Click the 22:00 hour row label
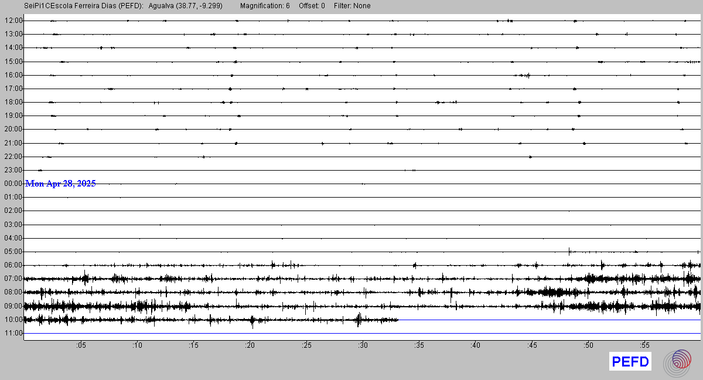 [13, 157]
